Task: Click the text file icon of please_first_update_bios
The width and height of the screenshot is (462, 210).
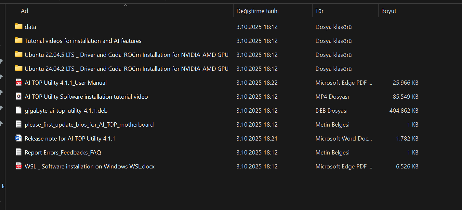Action: click(19, 124)
